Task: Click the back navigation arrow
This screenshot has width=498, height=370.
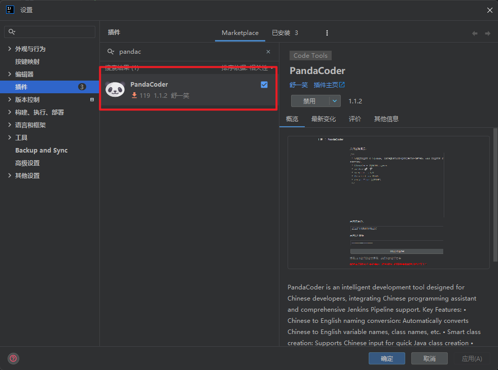Action: point(475,33)
